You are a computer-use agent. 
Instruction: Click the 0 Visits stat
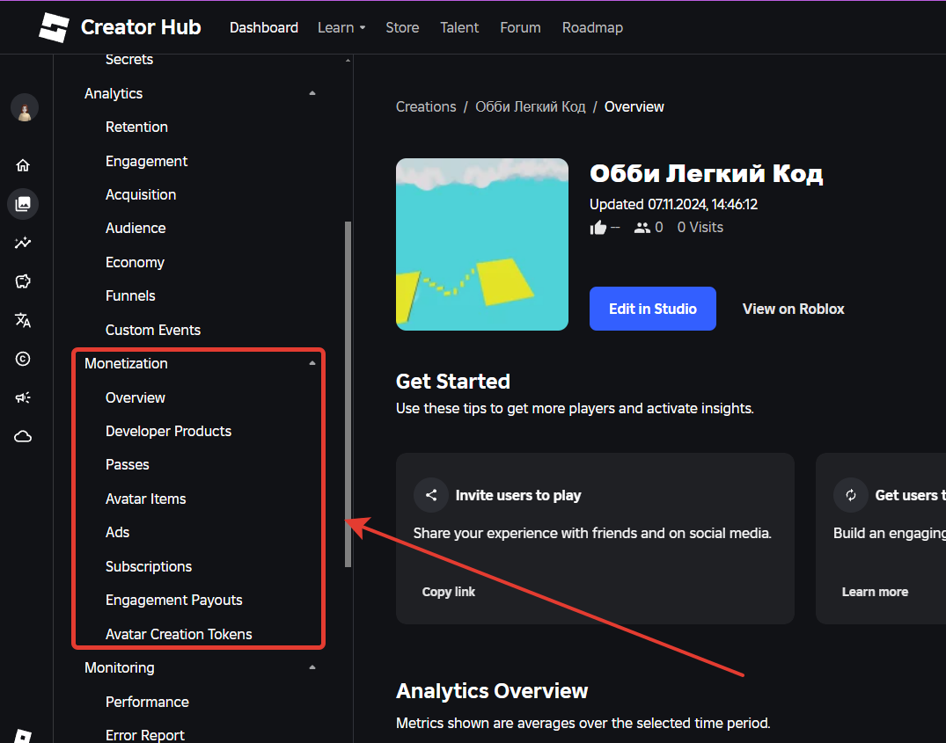point(700,227)
